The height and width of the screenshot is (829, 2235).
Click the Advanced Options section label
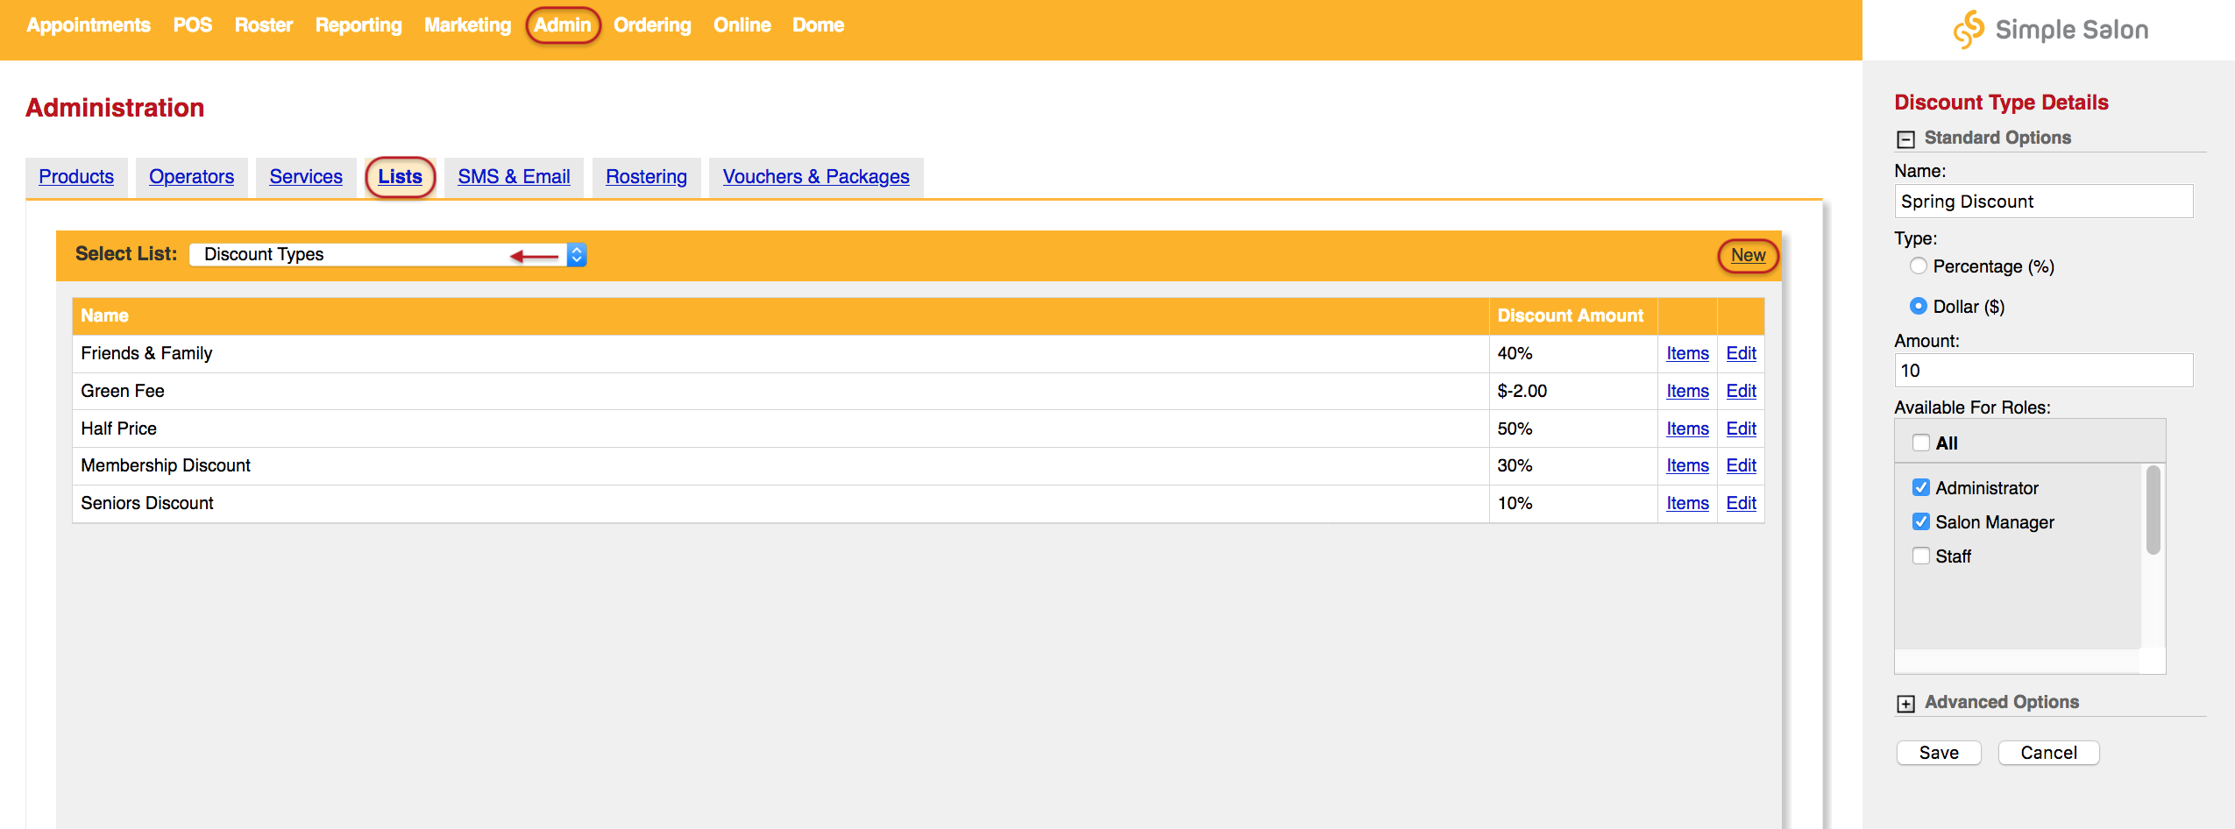coord(2002,702)
